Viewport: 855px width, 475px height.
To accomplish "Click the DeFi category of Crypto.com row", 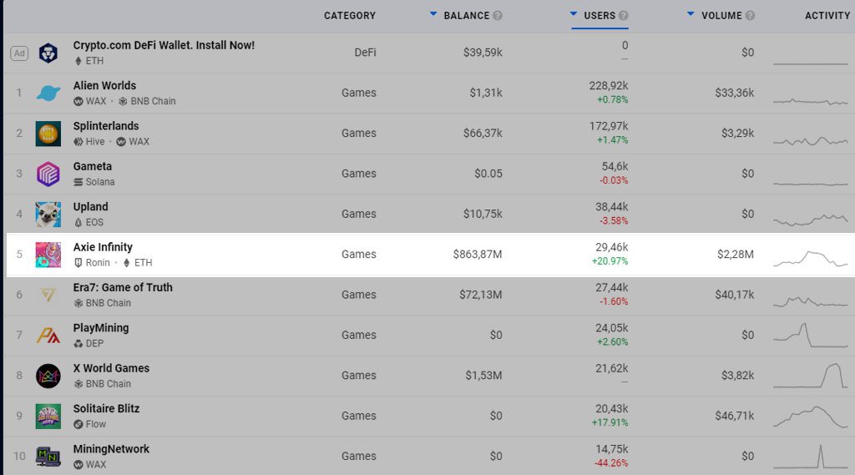I will [365, 53].
